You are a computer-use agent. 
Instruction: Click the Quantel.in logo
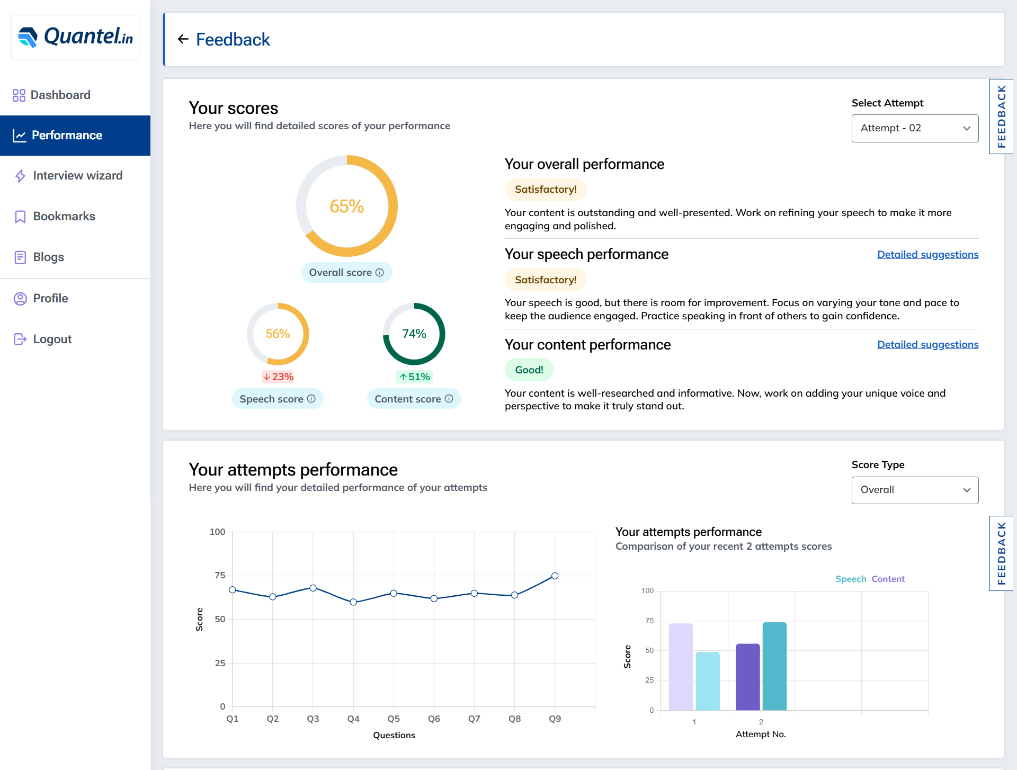point(75,37)
